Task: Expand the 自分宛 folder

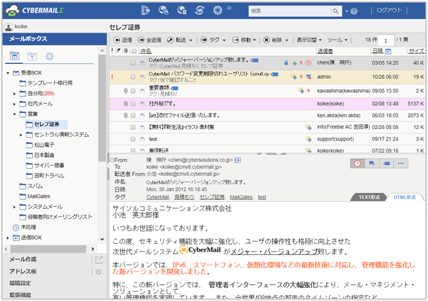Action: [x=14, y=93]
